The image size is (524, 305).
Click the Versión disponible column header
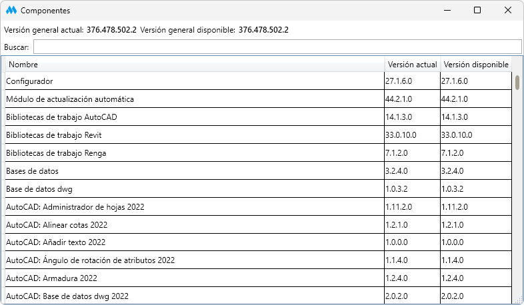coord(476,65)
